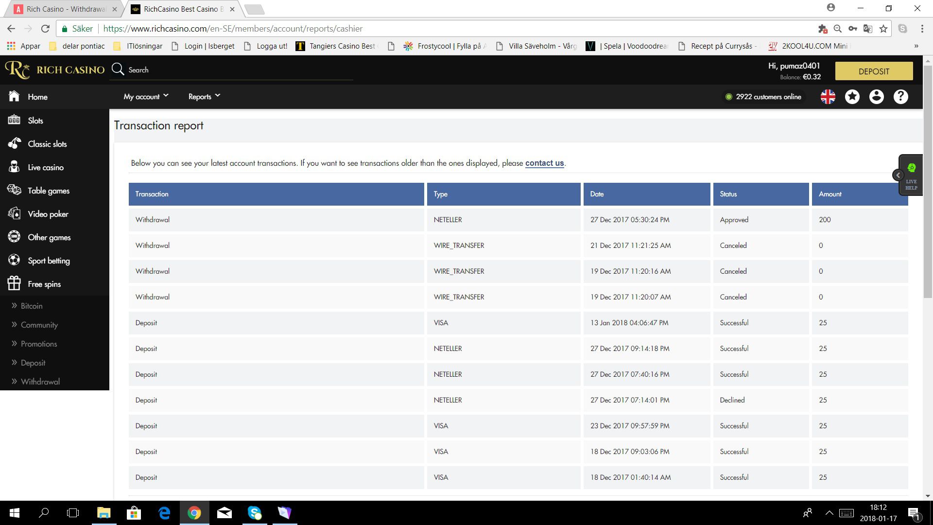The height and width of the screenshot is (525, 933).
Task: Open the Apps grid shortcut in the bookmarks bar
Action: (23, 46)
